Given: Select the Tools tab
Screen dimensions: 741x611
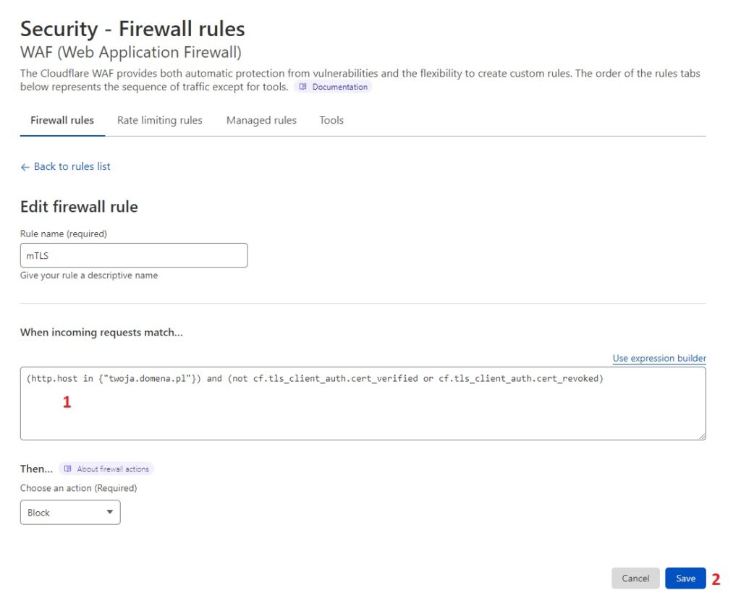Looking at the screenshot, I should point(331,120).
